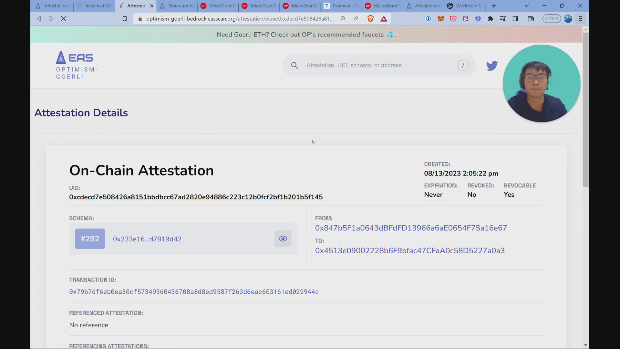Open the zoom magnifier in address bar
Image resolution: width=620 pixels, height=349 pixels.
(343, 19)
